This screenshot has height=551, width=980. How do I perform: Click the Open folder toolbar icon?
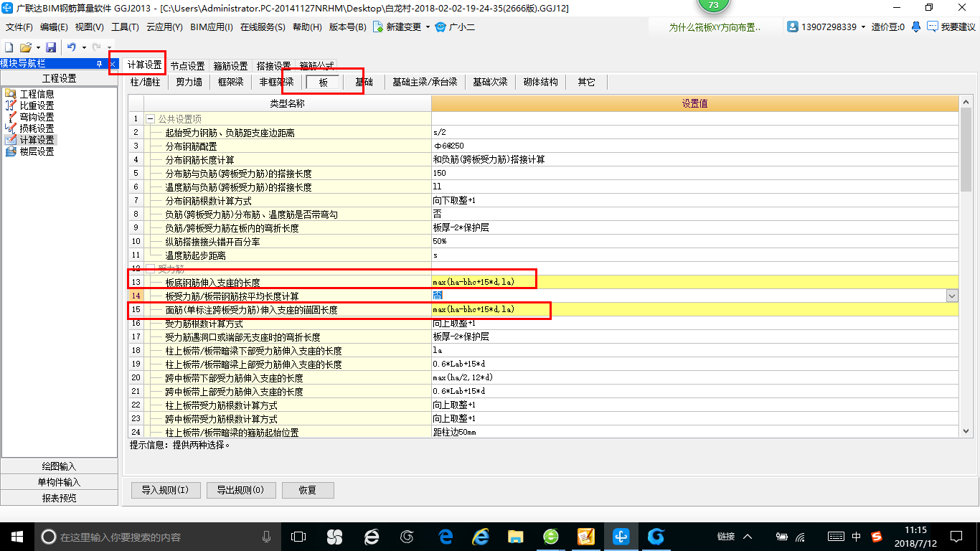[25, 47]
